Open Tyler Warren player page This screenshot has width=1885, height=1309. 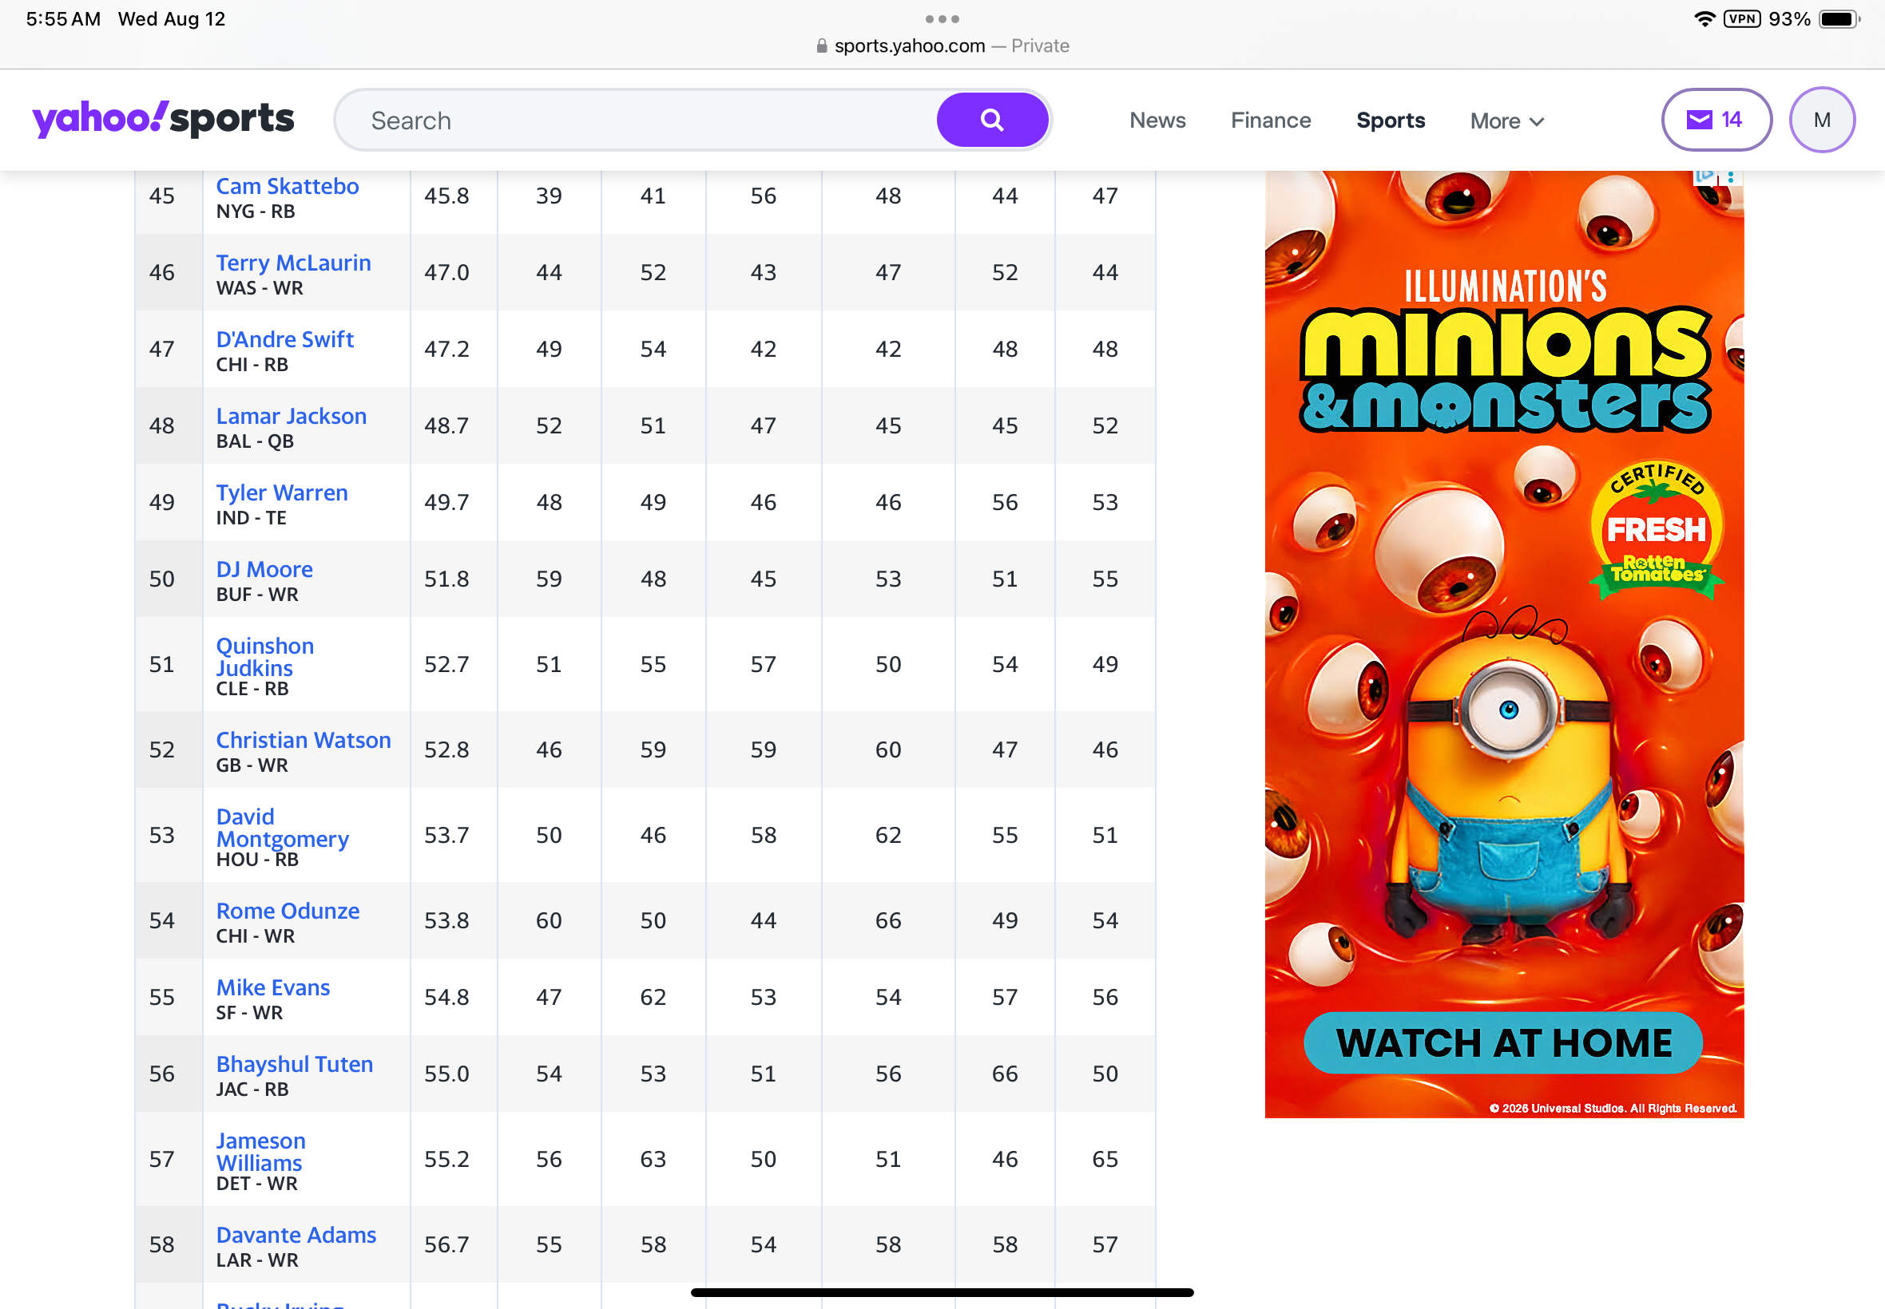[x=281, y=492]
